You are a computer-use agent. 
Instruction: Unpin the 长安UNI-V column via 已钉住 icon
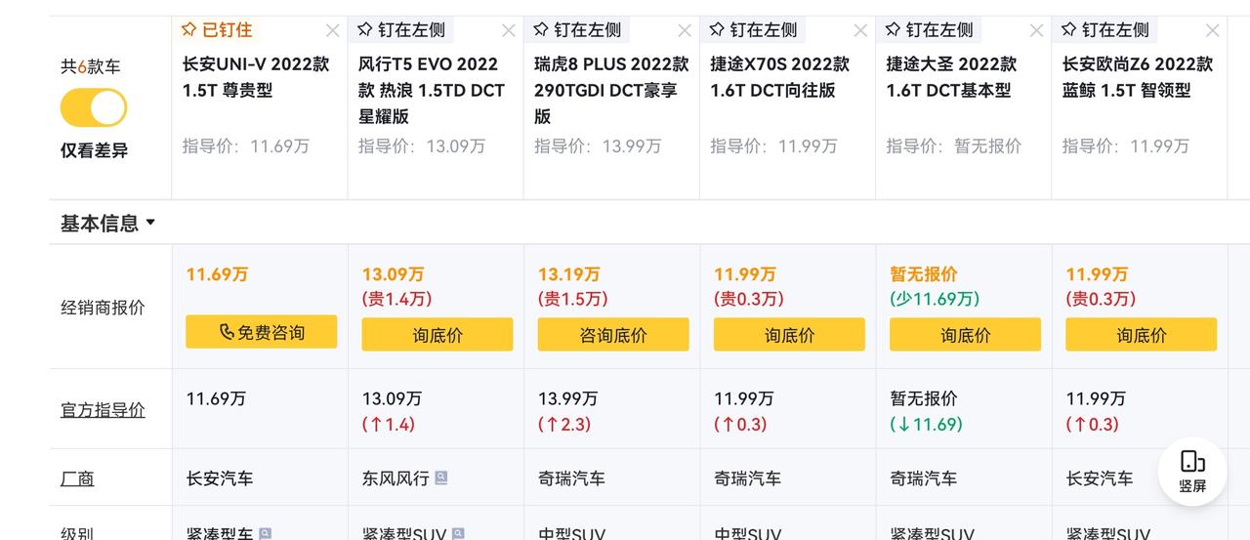point(215,29)
